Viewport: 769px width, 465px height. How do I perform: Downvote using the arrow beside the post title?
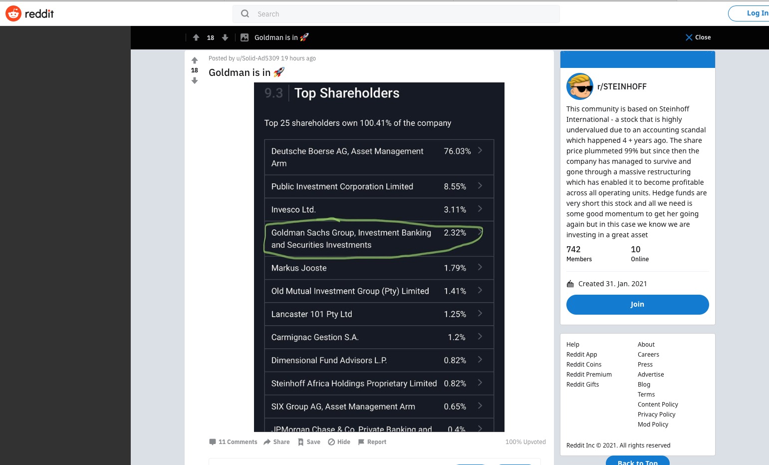click(195, 80)
